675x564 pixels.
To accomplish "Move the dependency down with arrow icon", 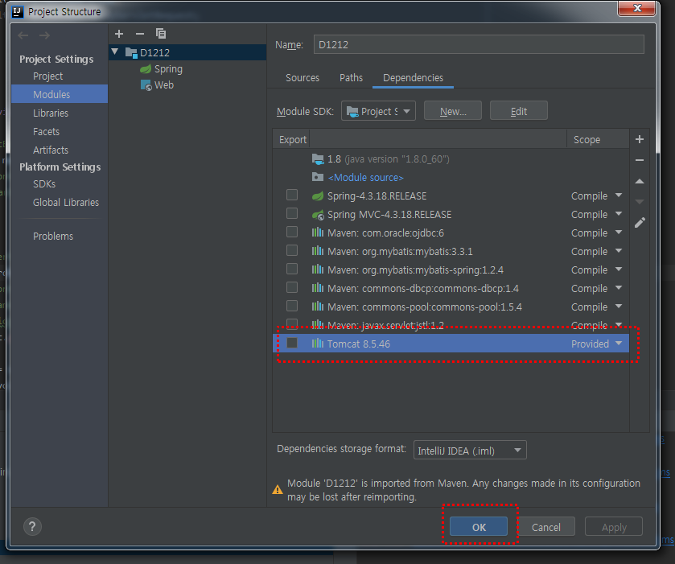I will tap(640, 201).
